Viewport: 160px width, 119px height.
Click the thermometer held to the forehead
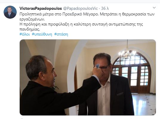97,66
